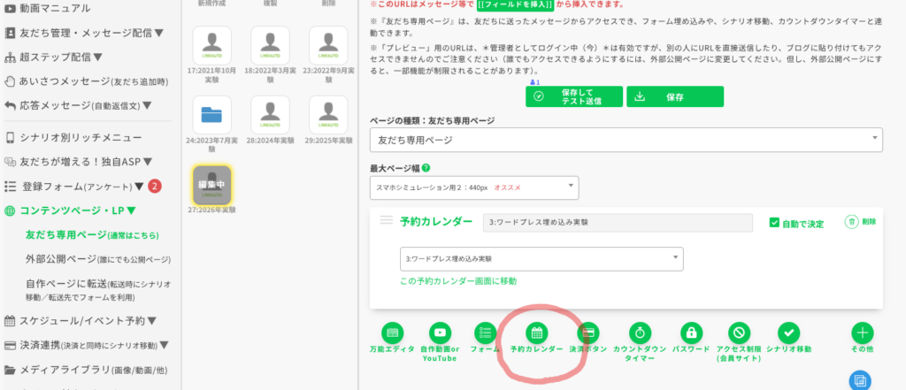Viewport: 906px width, 390px height.
Task: Expand 応答メッセージ(自動返信文) menu
Action: click(78, 106)
